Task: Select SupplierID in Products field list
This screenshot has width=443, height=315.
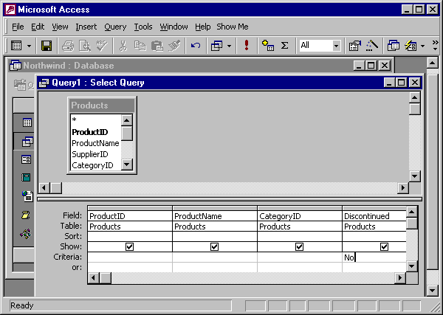Action: click(90, 154)
